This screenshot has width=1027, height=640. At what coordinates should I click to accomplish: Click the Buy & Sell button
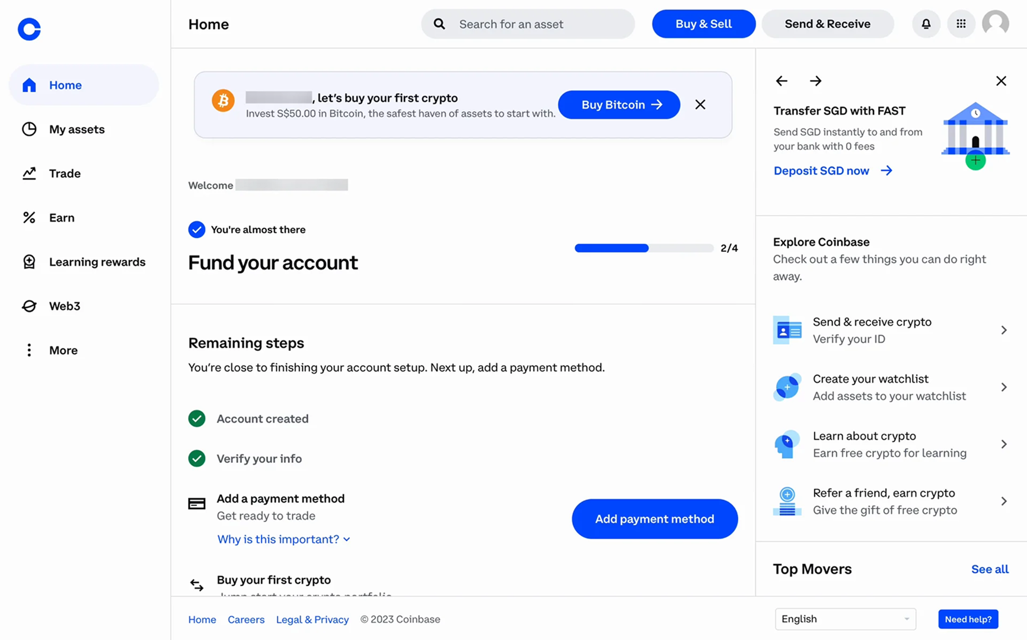coord(703,24)
